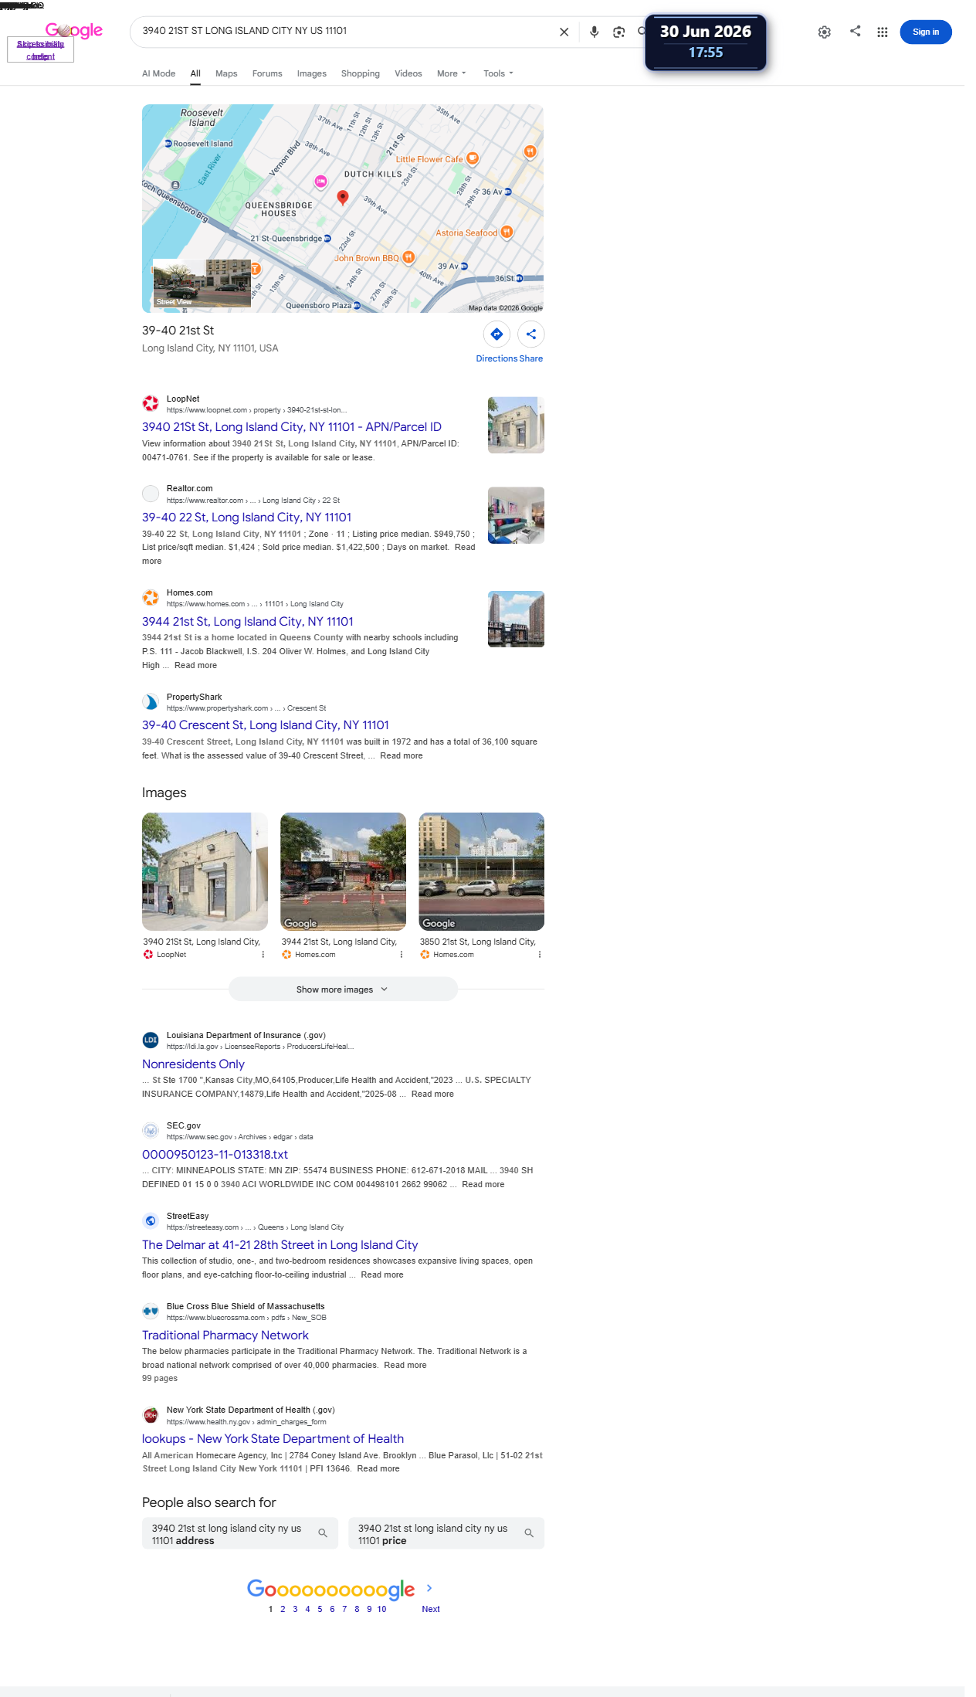Image resolution: width=976 pixels, height=1697 pixels.
Task: Click the Directions icon below the map
Action: [x=496, y=334]
